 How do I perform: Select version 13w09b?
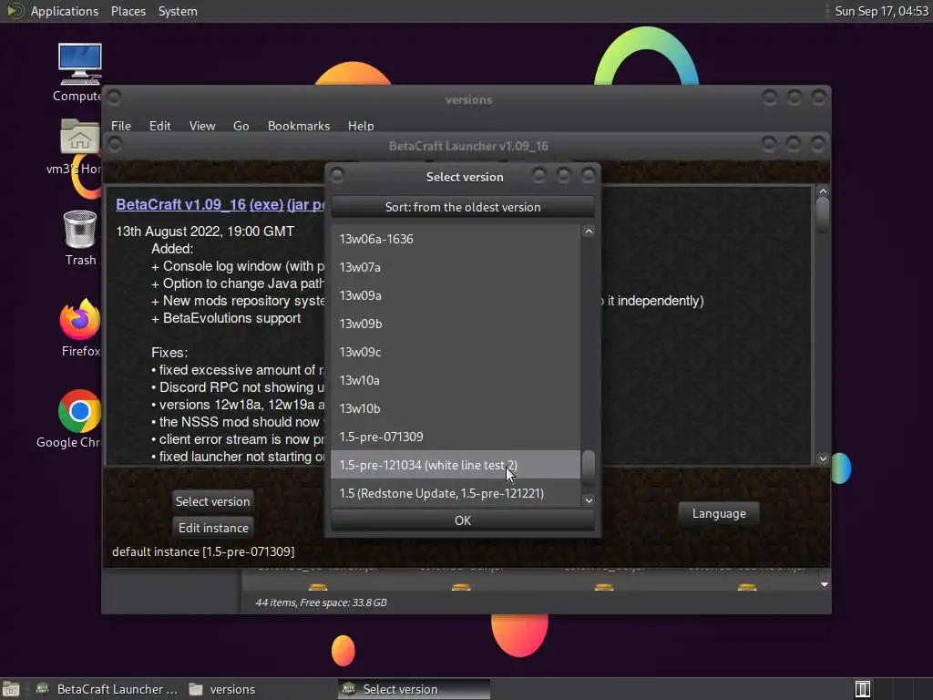[x=456, y=324]
